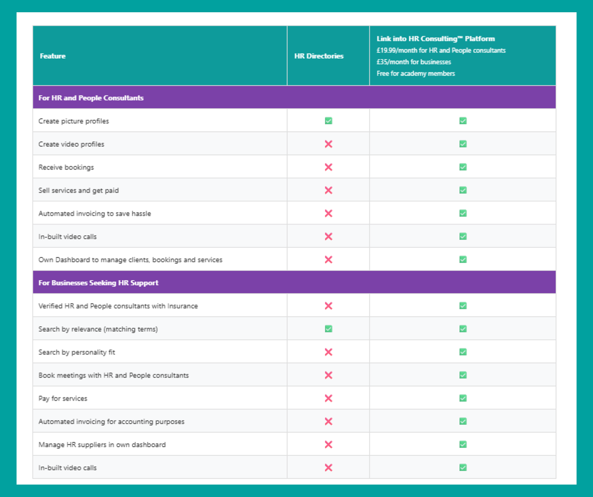Click HR Directories checkmark for Search by relevance

[328, 329]
